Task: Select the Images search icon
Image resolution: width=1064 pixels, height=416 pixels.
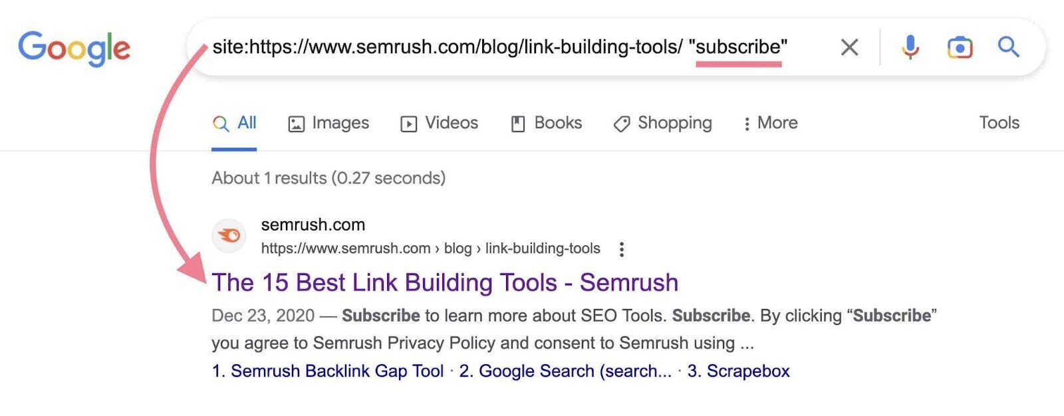Action: point(297,123)
